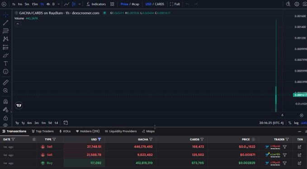307x169 pixels.
Task: Switch to the Transactions tab
Action: coord(14,131)
